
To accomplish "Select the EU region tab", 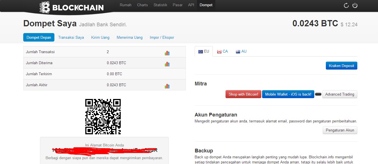I will 204,51.
